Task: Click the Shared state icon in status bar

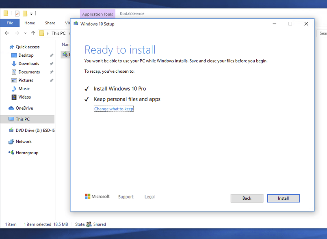Action: 89,224
